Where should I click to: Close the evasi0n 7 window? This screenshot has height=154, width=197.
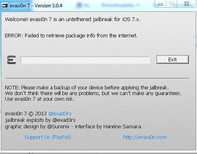pos(186,4)
